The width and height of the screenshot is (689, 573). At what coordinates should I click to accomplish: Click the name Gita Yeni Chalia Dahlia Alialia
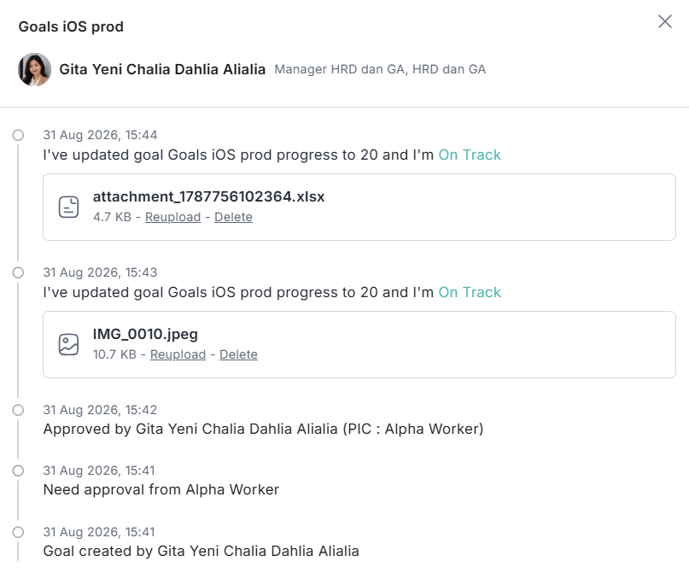tap(162, 69)
